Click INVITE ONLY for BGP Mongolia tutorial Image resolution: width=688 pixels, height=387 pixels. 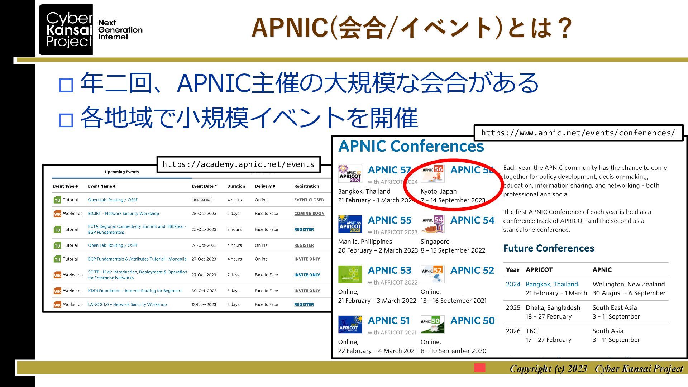307,259
